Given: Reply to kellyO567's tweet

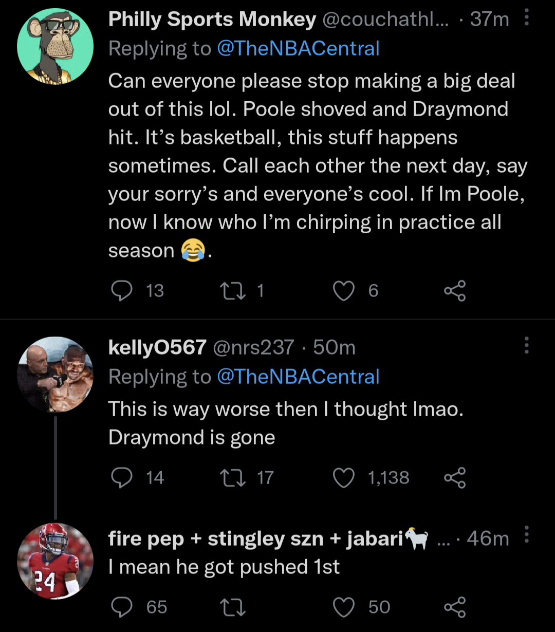Looking at the screenshot, I should [x=122, y=478].
